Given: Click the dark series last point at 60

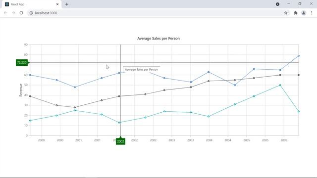Looking at the screenshot, I should [299, 75].
